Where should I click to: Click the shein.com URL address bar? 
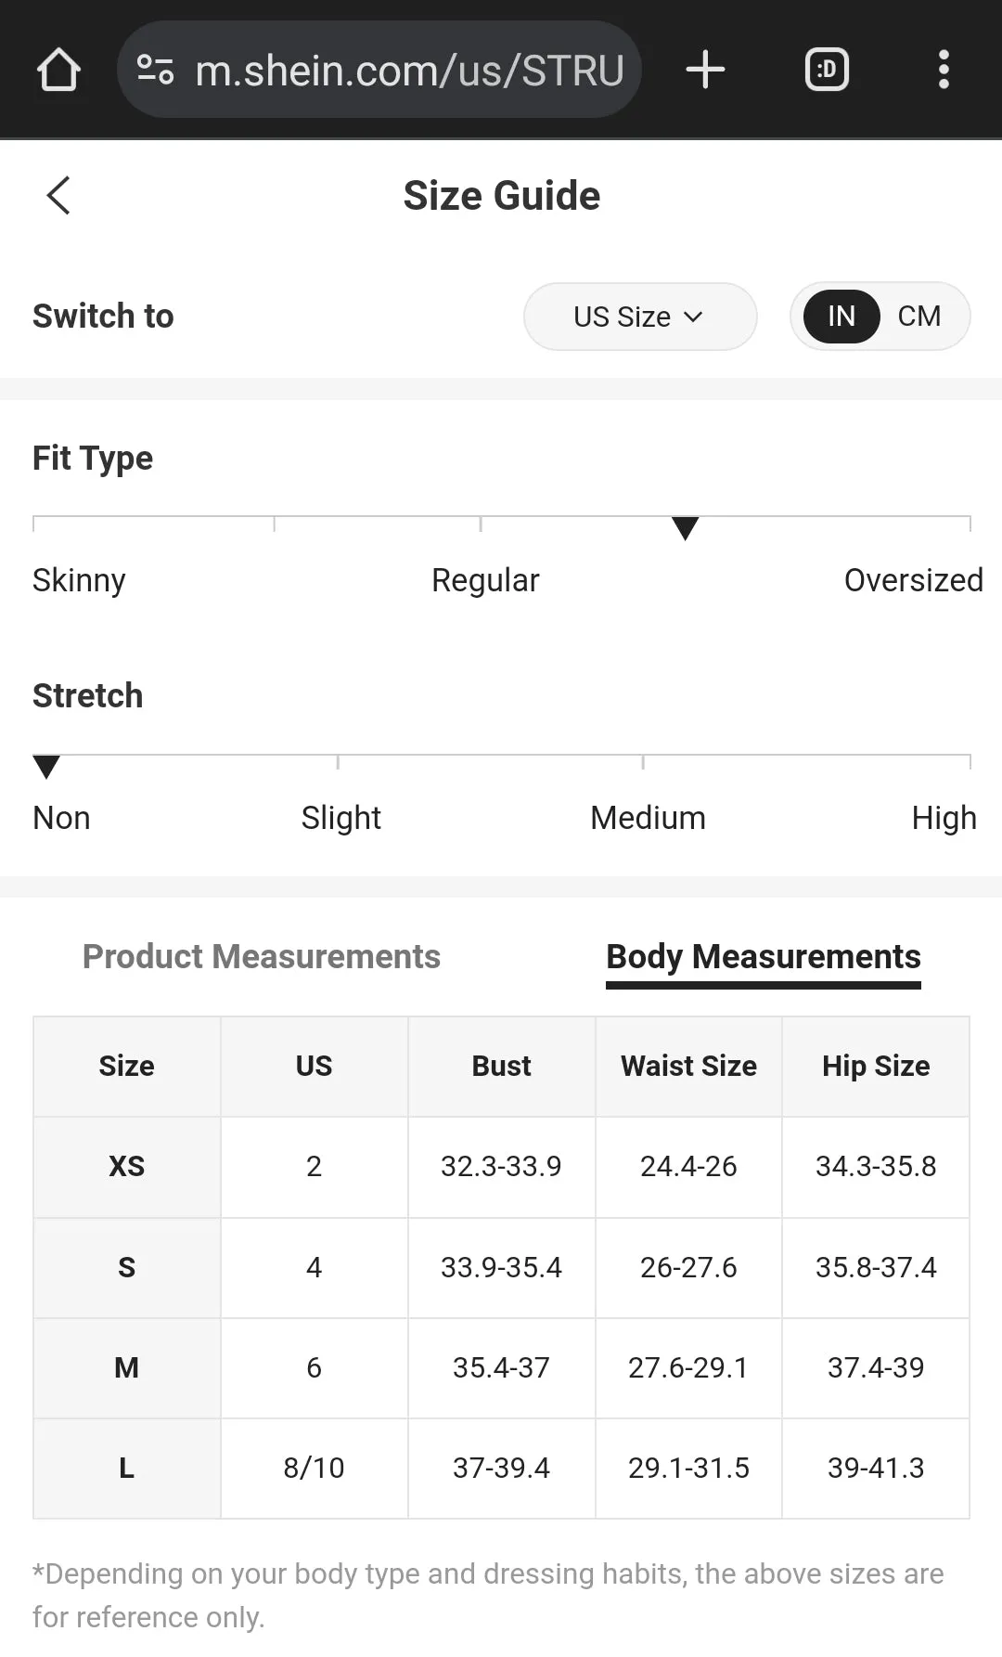(379, 70)
